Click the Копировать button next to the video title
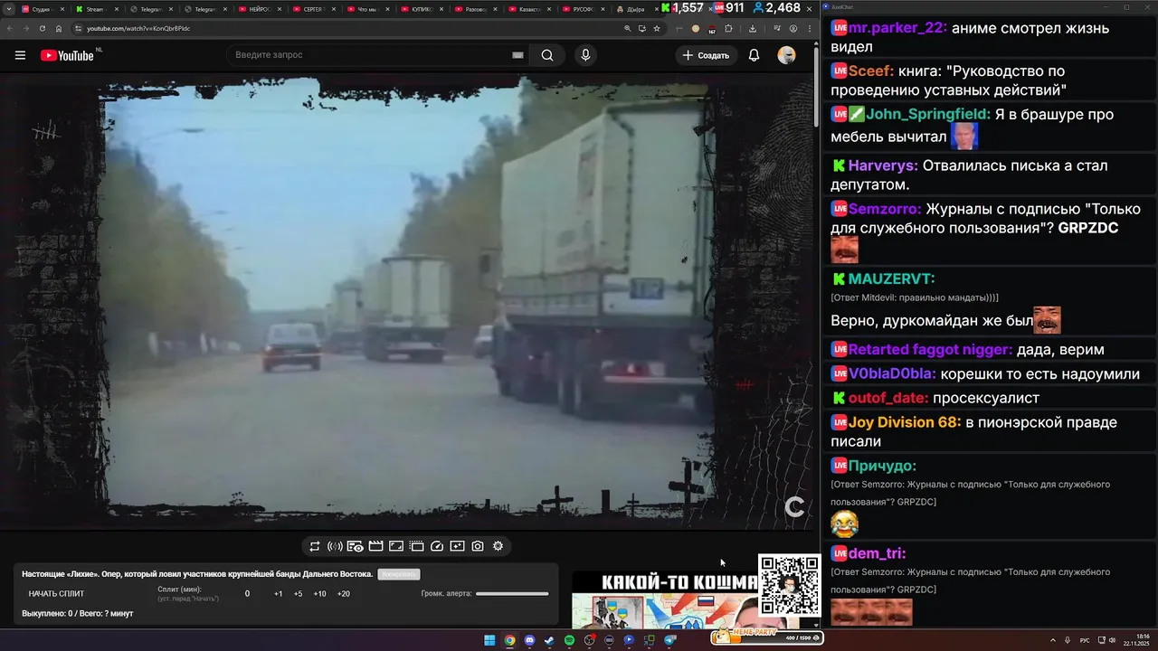The height and width of the screenshot is (651, 1158). coord(399,574)
